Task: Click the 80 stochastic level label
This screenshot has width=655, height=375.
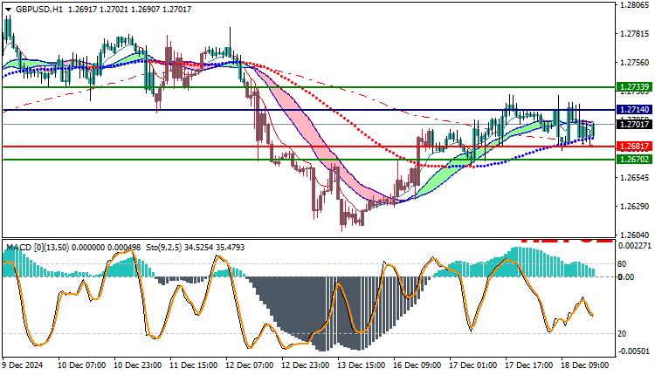Action: coord(622,264)
